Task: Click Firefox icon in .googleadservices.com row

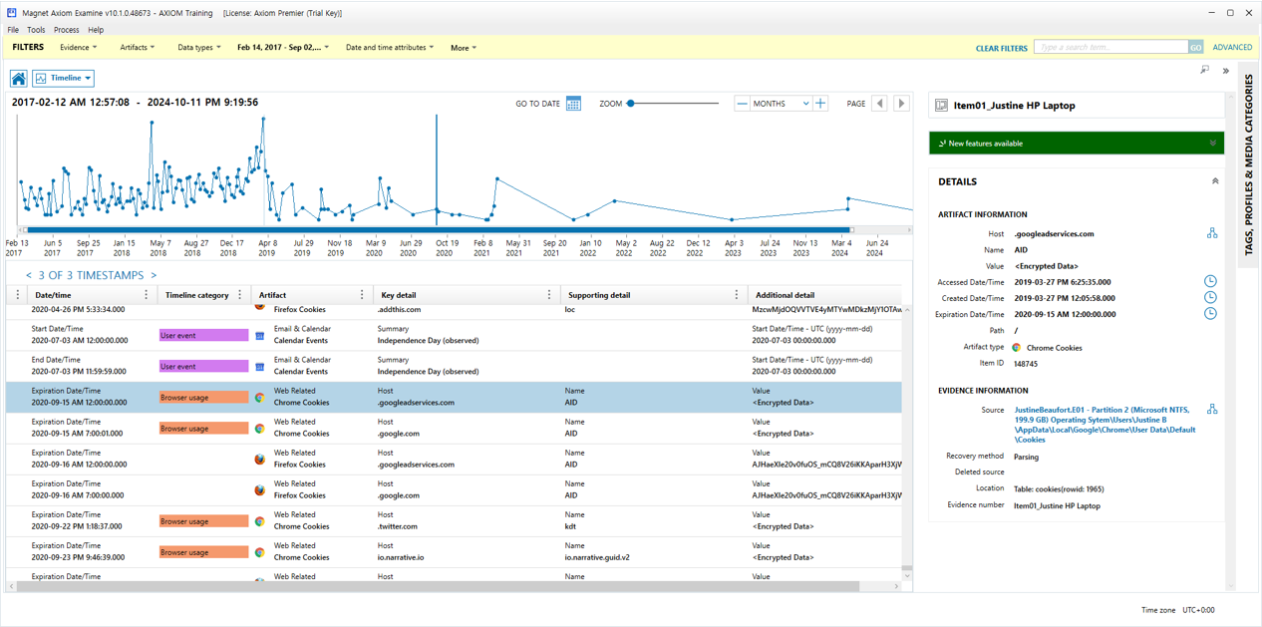Action: [x=259, y=460]
